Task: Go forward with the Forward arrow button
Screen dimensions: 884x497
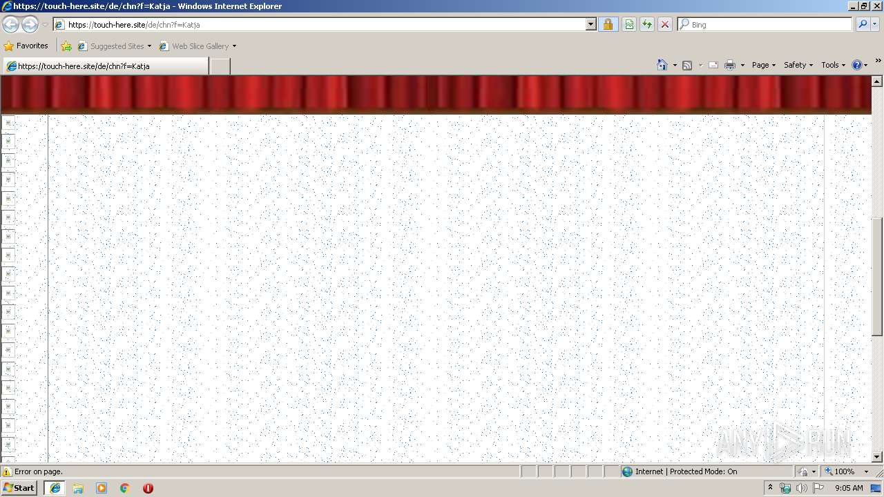Action: pos(30,25)
